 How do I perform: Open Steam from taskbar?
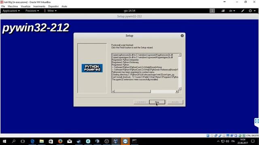tap(79, 141)
